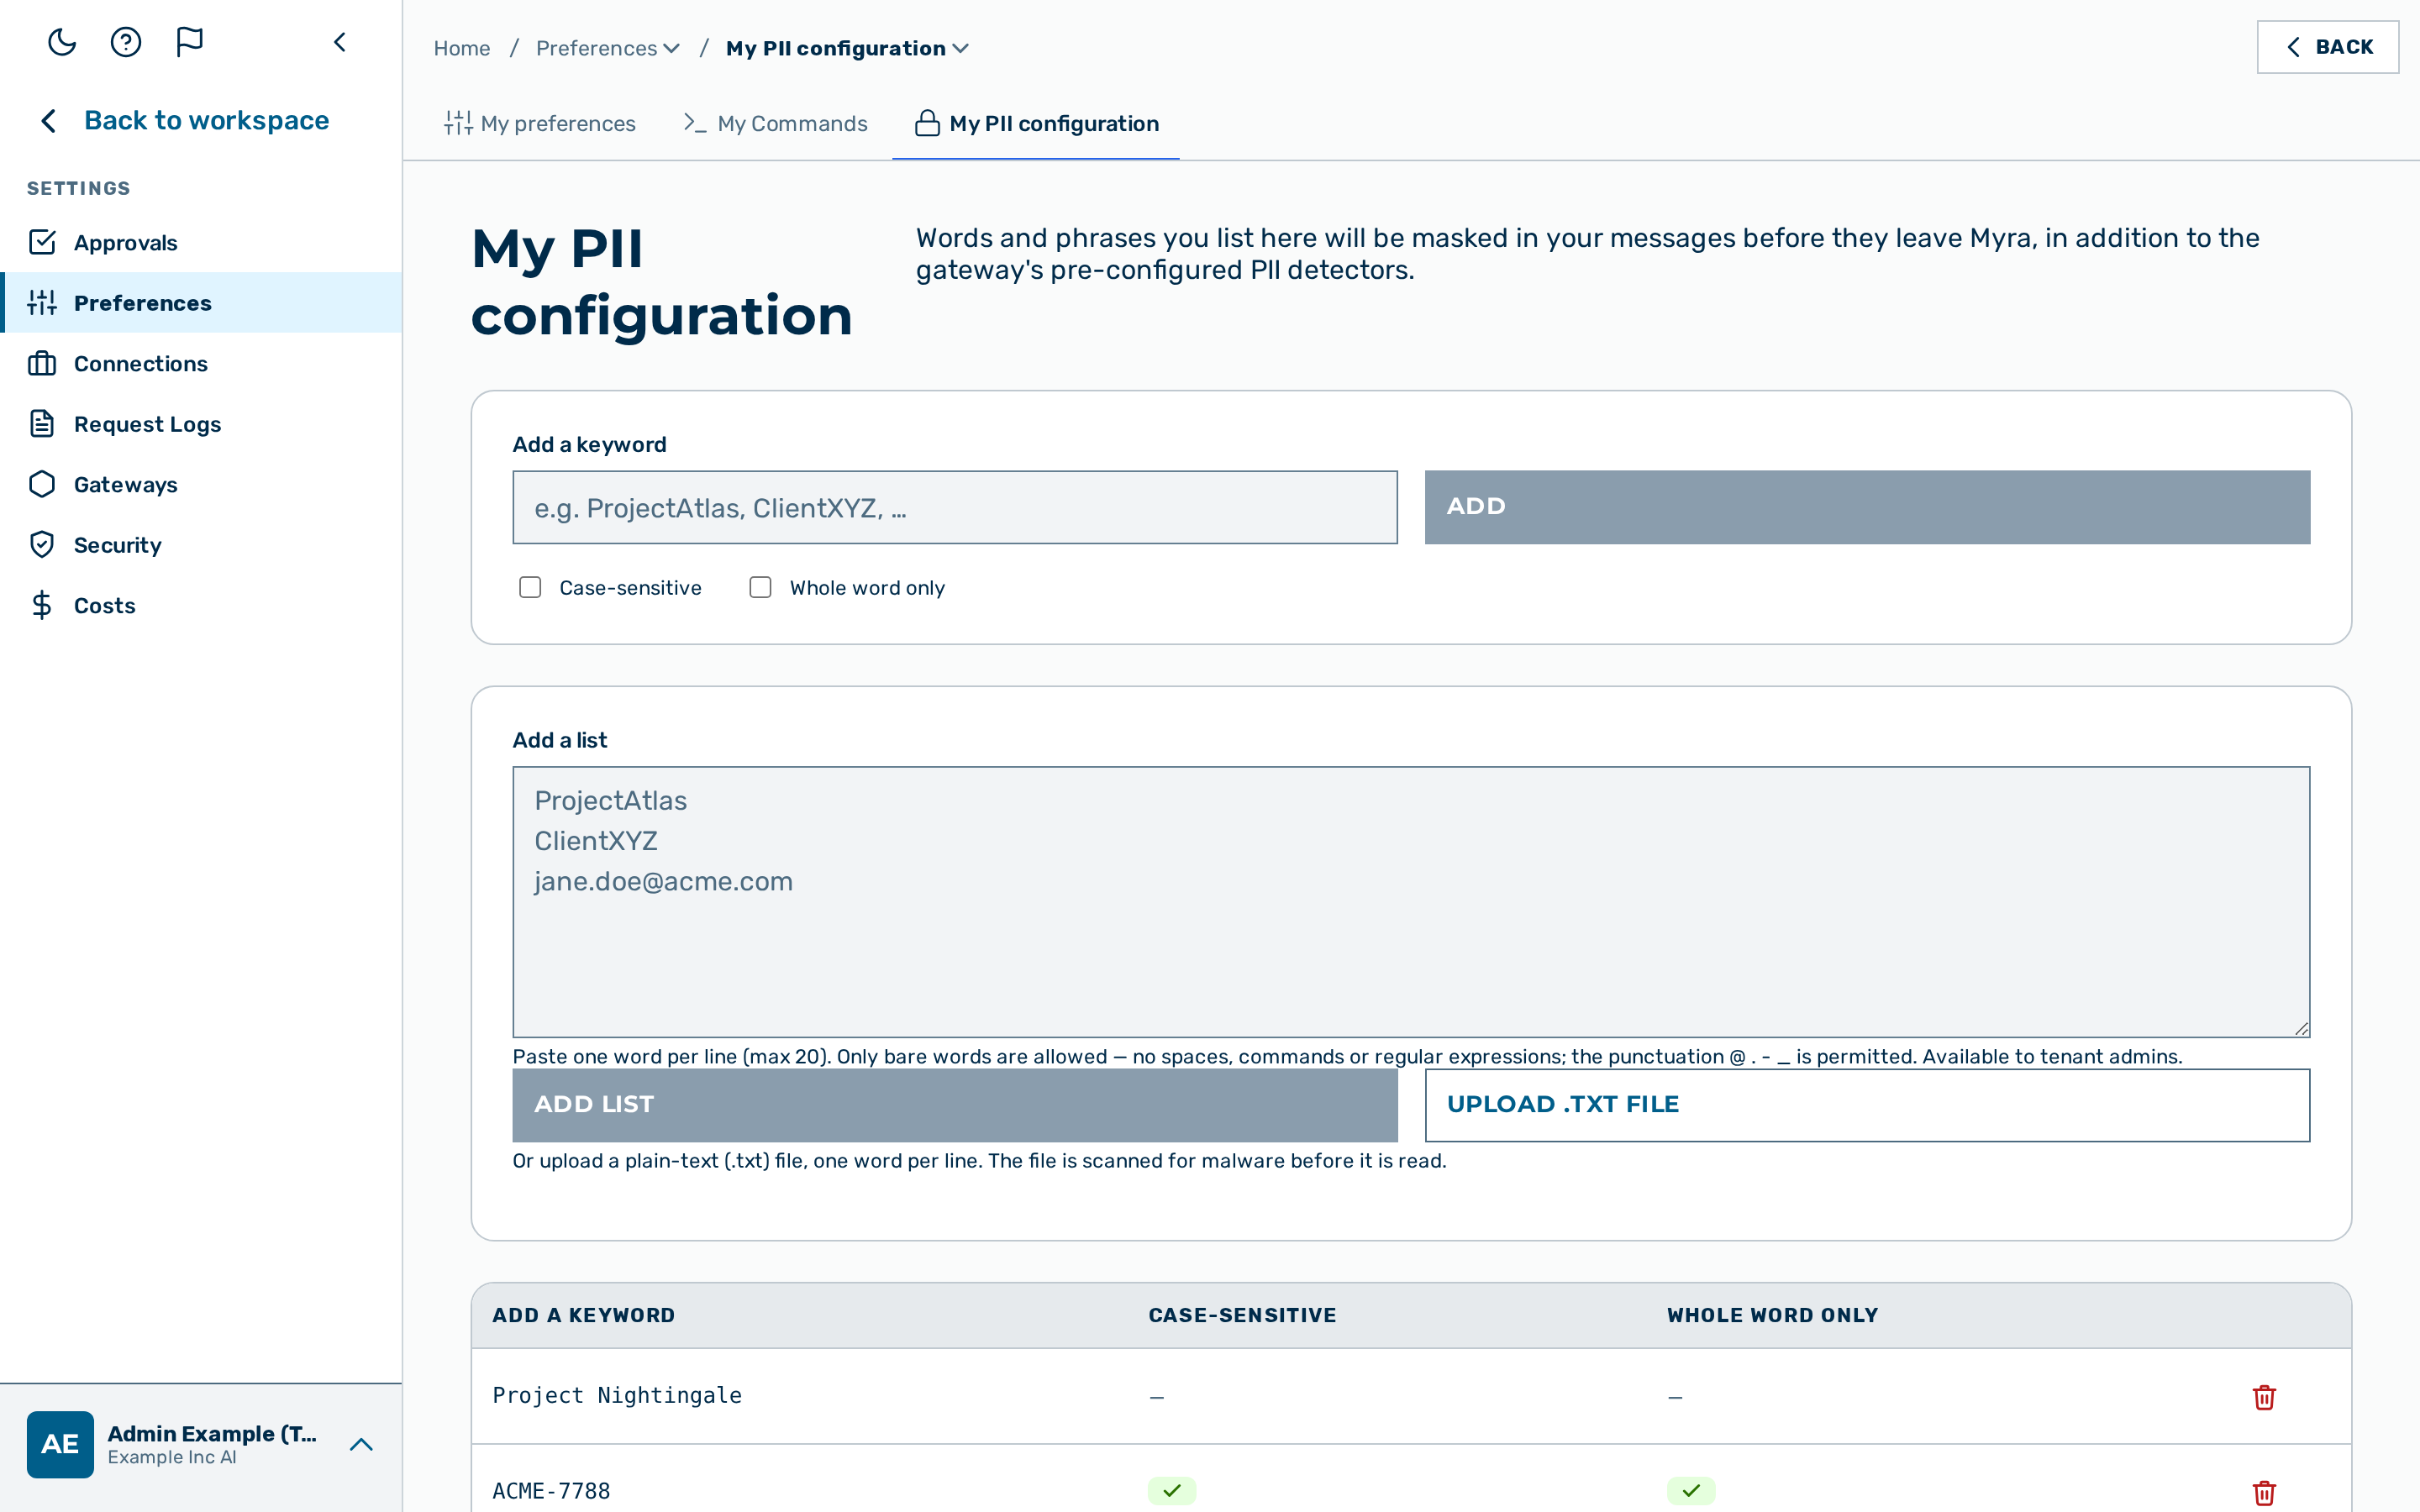The width and height of the screenshot is (2420, 1512).
Task: Enable the Case-sensitive checkbox
Action: click(x=530, y=587)
